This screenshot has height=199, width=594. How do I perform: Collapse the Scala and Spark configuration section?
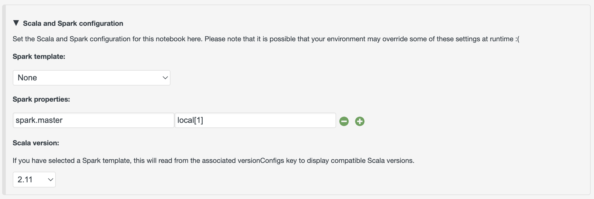17,23
